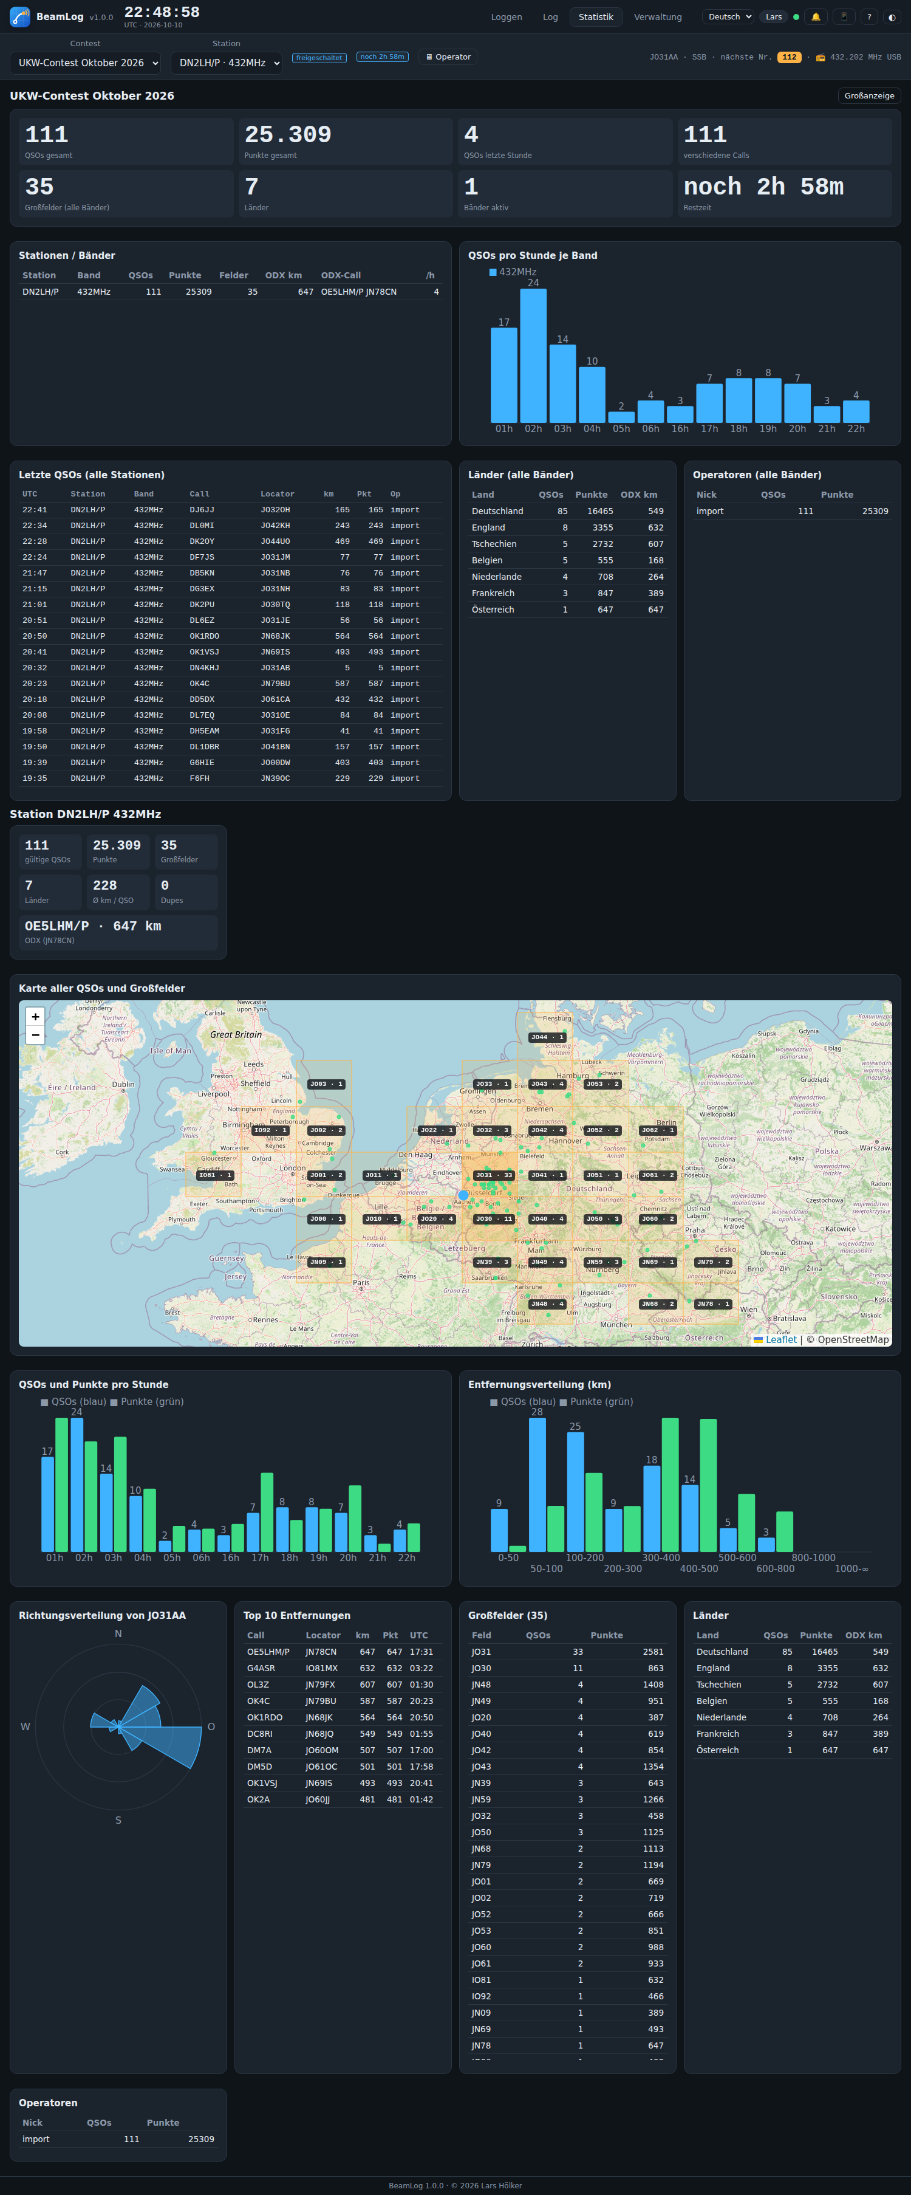Toggle Punkte (grün) legend in distance chart
911x2195 pixels.
pyautogui.click(x=596, y=1402)
